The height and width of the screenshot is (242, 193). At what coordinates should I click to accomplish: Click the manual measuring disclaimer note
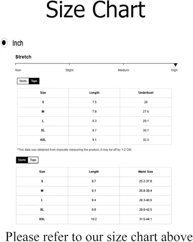pyautogui.click(x=74, y=150)
